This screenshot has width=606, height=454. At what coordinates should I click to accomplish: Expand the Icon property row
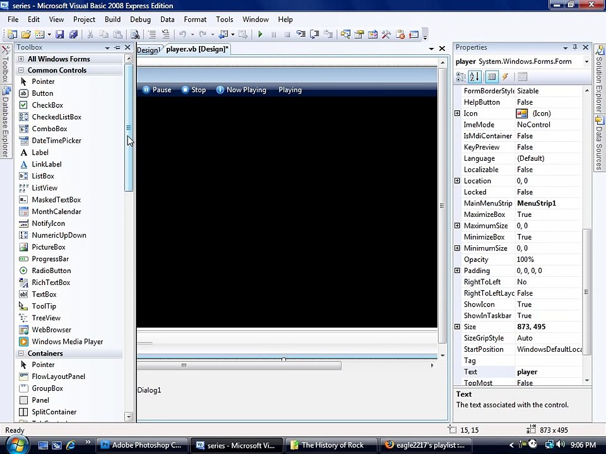pyautogui.click(x=457, y=113)
